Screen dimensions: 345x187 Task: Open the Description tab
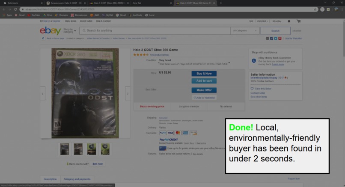tap(50, 179)
